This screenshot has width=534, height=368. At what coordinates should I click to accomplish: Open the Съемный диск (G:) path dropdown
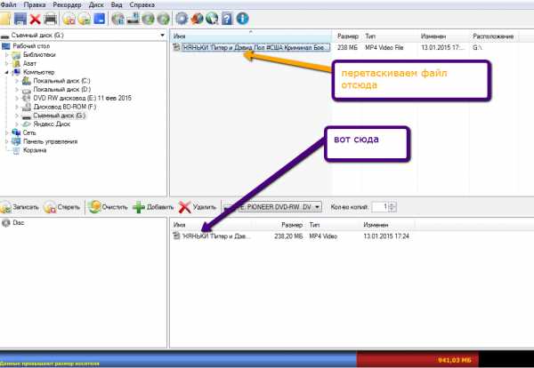[x=162, y=35]
